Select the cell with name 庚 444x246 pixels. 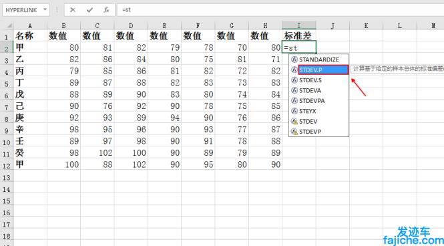click(x=30, y=118)
